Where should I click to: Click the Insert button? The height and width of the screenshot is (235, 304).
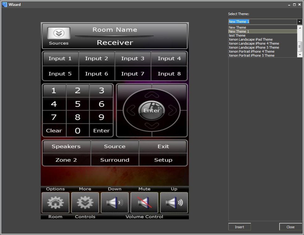click(239, 227)
